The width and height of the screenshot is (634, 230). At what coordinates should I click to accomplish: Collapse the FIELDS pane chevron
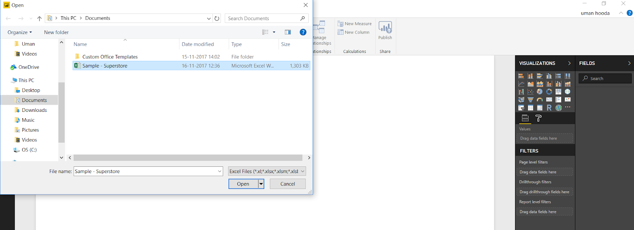pos(629,63)
